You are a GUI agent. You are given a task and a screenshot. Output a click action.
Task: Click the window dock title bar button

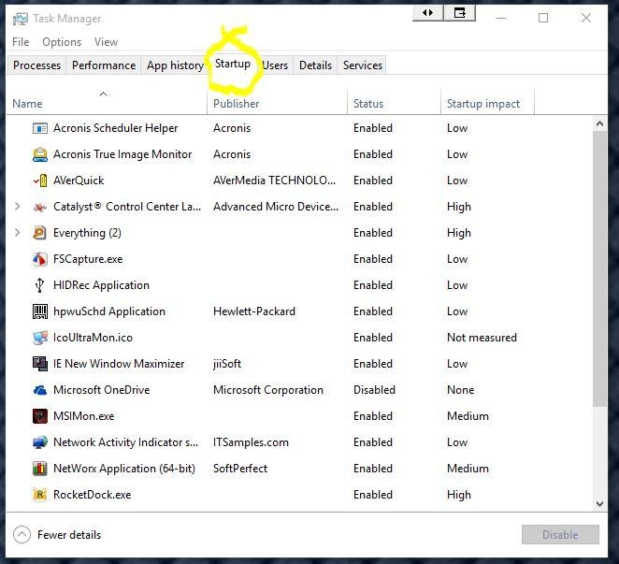click(459, 13)
